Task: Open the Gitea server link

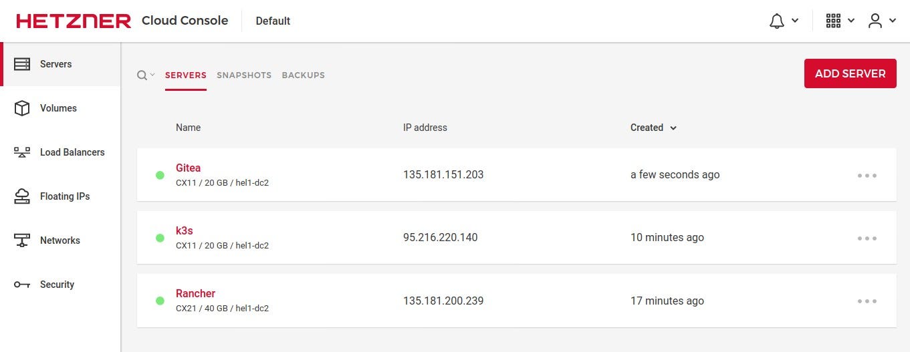Action: 188,168
